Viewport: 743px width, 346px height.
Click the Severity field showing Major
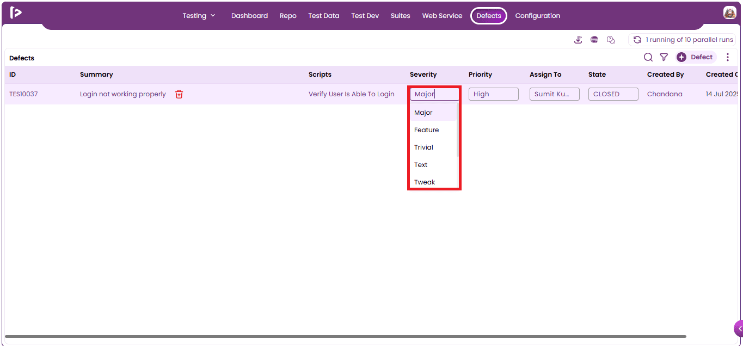[x=435, y=94]
